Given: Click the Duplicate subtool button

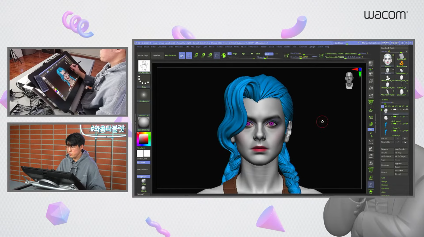Looking at the screenshot, I should 387,165.
